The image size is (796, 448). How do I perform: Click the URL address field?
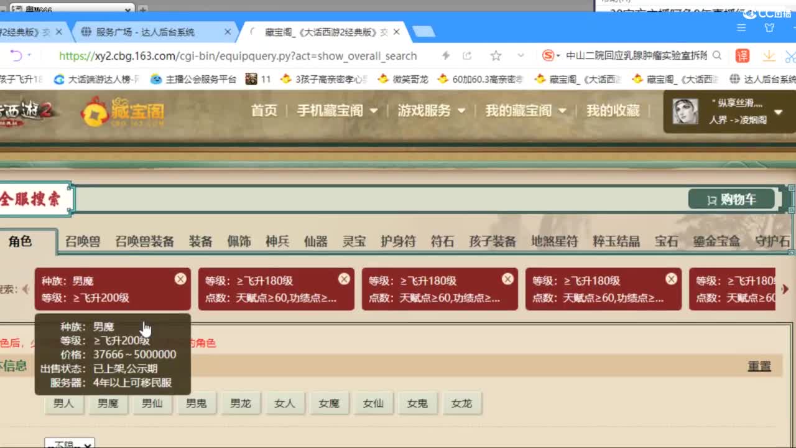[x=238, y=55]
